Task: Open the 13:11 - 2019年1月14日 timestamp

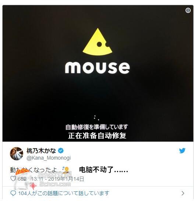Action: [x=57, y=179]
